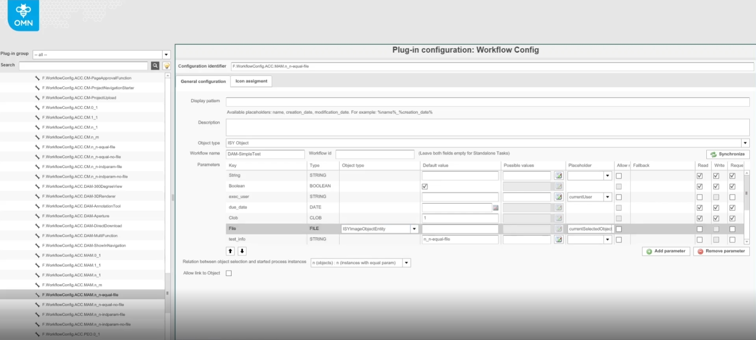Open the Plug-in group dropdown

coord(166,55)
